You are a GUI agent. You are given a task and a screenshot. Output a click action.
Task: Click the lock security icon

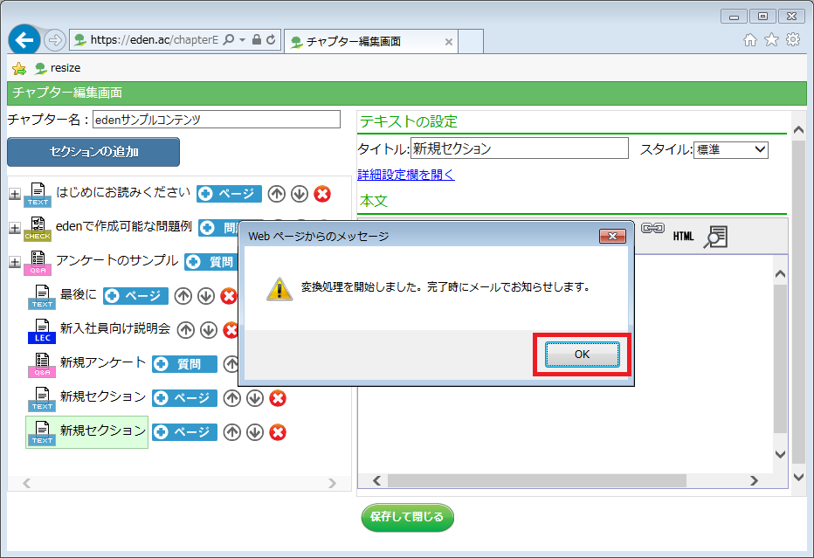point(257,39)
